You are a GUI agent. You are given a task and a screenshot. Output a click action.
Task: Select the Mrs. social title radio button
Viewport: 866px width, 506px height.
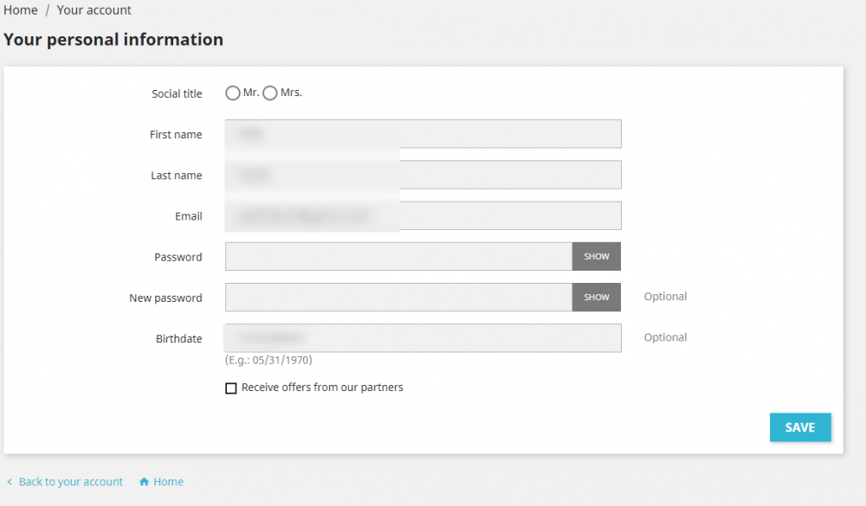[x=270, y=93]
